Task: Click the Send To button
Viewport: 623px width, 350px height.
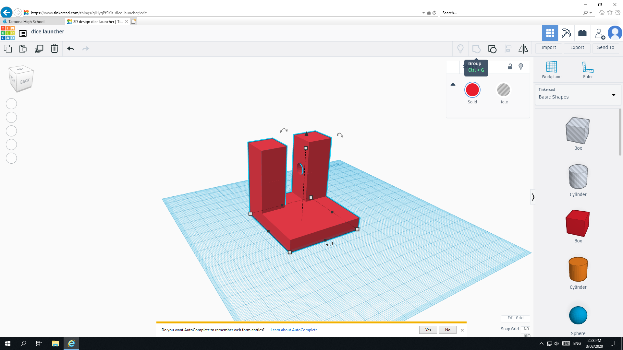Action: click(605, 48)
